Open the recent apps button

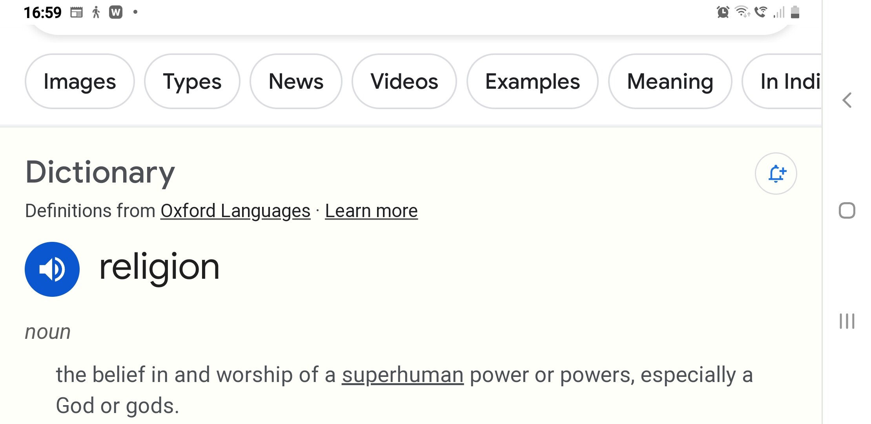click(x=847, y=321)
